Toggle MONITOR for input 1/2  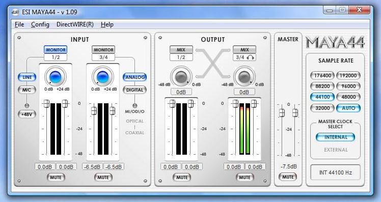click(x=56, y=50)
